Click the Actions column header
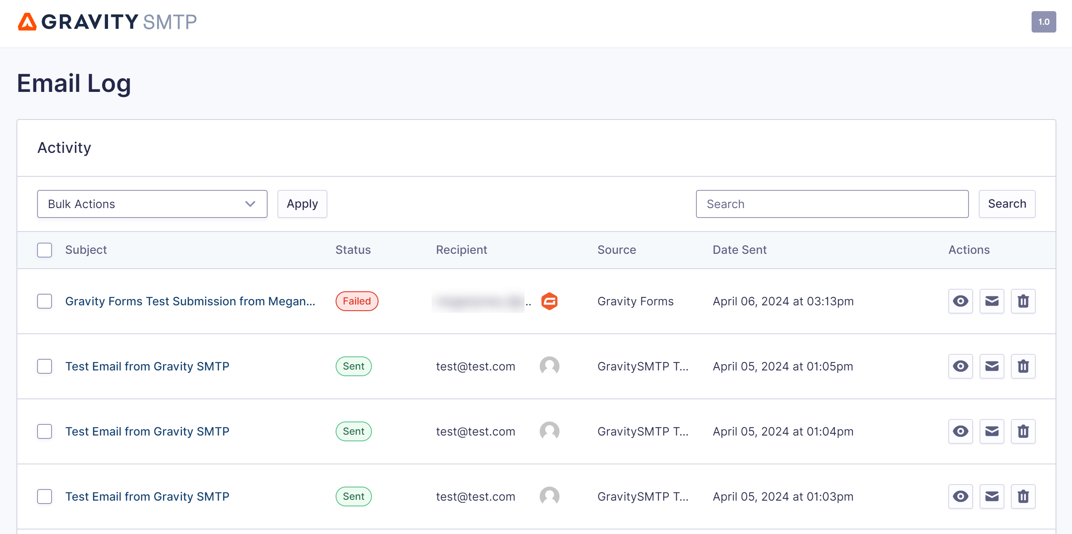This screenshot has width=1072, height=534. 969,250
